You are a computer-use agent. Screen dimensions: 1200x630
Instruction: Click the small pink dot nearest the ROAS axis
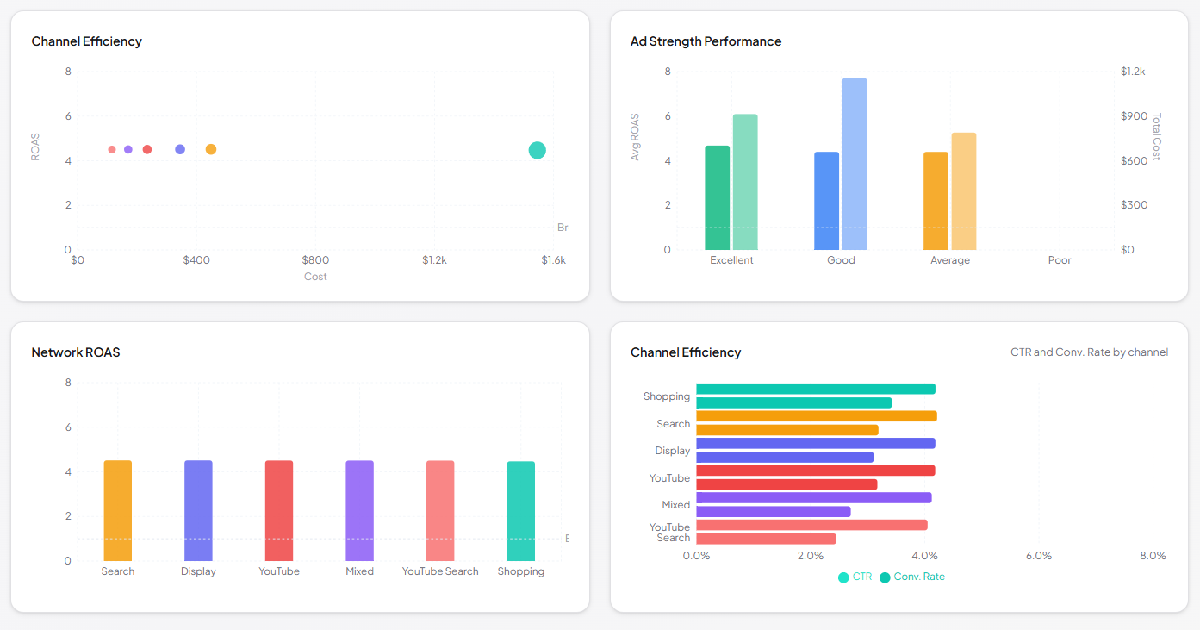point(112,149)
